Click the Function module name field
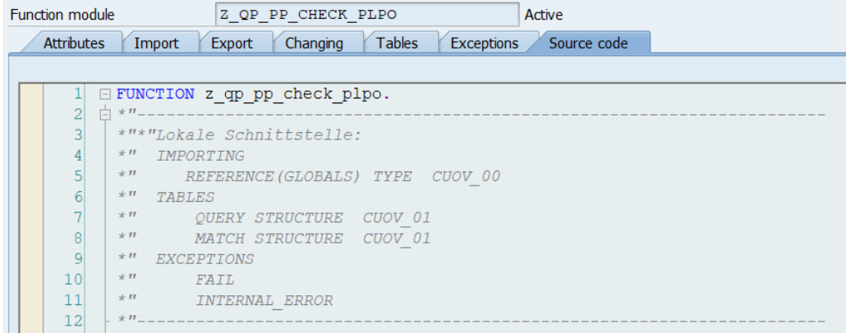This screenshot has width=846, height=333. click(x=366, y=15)
